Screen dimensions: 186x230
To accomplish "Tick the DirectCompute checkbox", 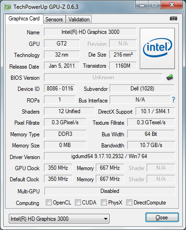I will [129, 202].
